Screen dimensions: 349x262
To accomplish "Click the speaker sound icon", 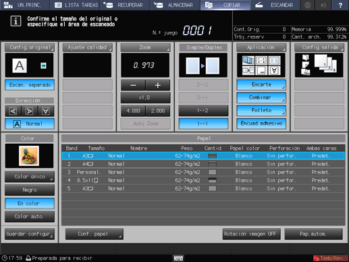I will click(323, 5).
